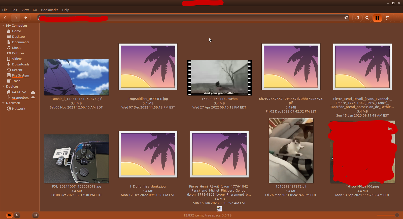Go up to the parent folder
This screenshot has width=403, height=219.
pos(26,18)
